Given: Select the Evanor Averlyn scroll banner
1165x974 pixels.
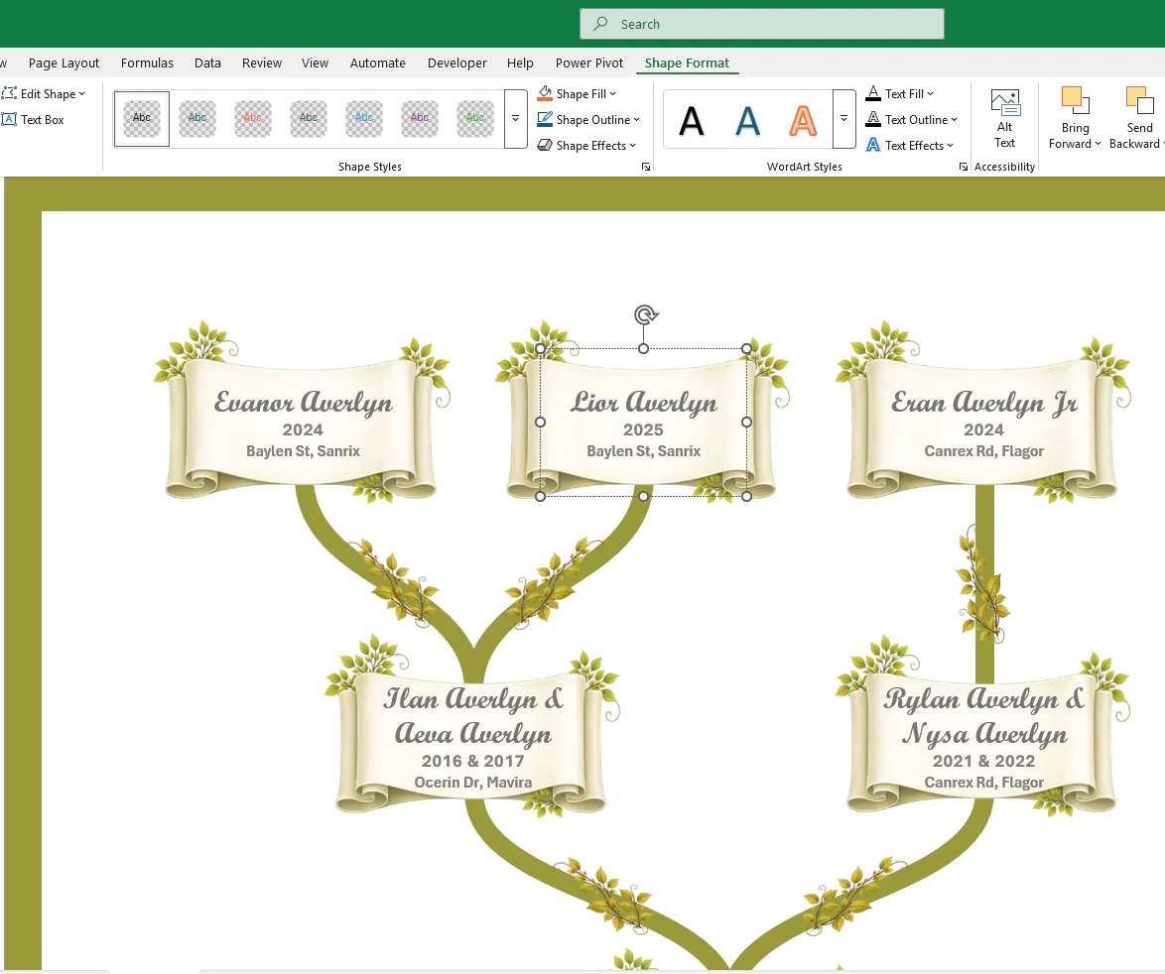Looking at the screenshot, I should tap(303, 426).
